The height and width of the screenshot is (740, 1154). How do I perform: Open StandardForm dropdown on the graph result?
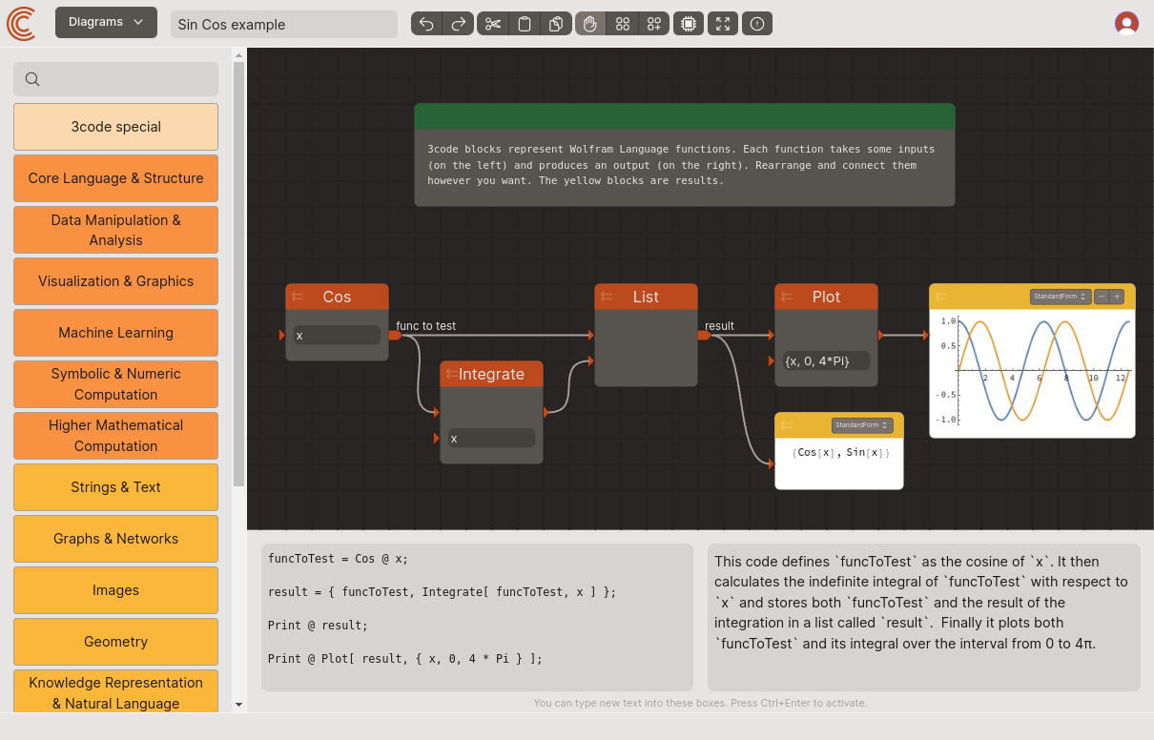click(1059, 296)
